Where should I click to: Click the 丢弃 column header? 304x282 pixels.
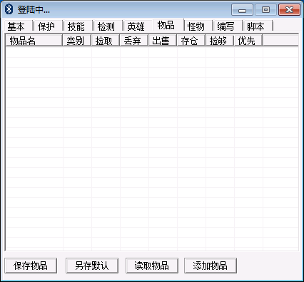[134, 41]
